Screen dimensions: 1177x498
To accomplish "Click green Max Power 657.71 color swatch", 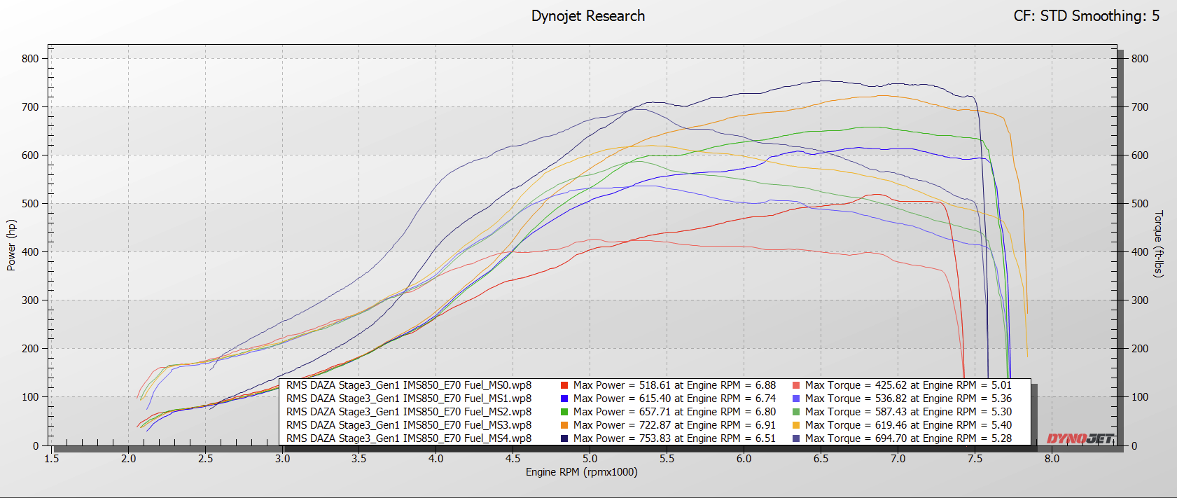I will [x=564, y=412].
